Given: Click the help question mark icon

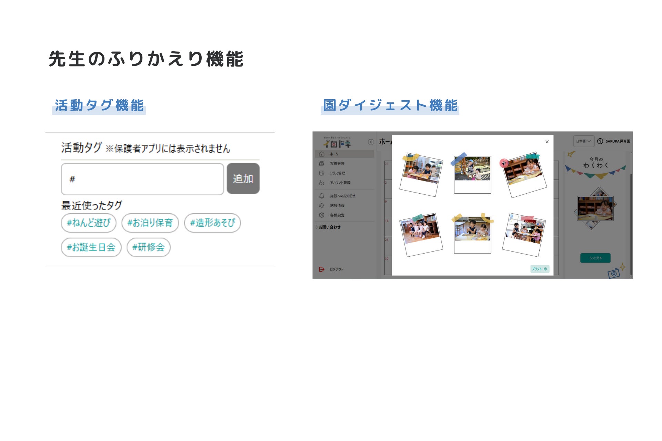Looking at the screenshot, I should click(x=600, y=141).
